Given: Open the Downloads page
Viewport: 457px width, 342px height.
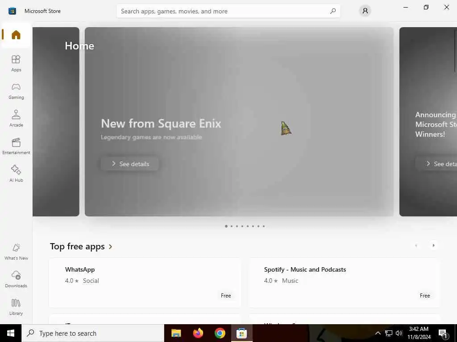Looking at the screenshot, I should point(16,279).
